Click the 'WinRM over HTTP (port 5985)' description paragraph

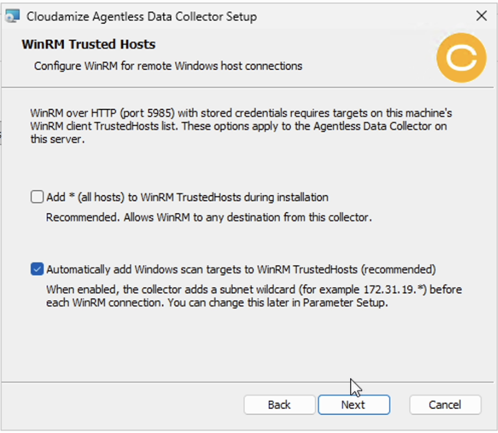tap(241, 126)
